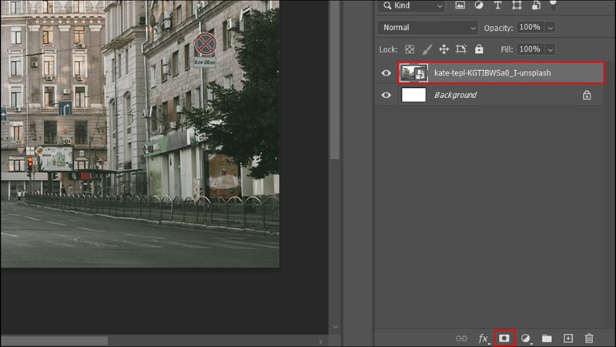Screen dimensions: 616x347
Task: Select the Background layer name
Action: [455, 95]
